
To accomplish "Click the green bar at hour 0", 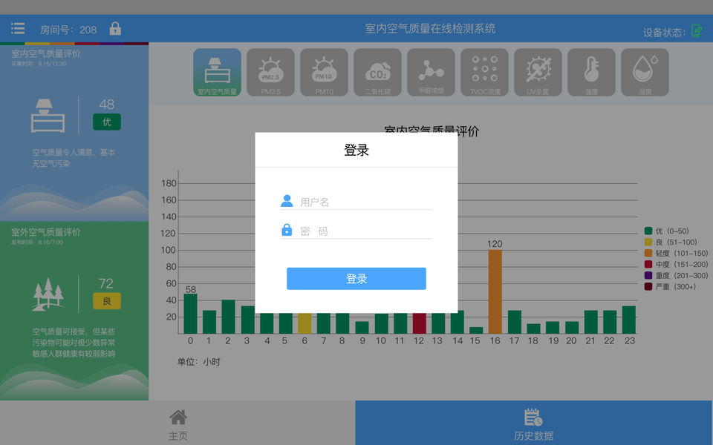I will [191, 314].
